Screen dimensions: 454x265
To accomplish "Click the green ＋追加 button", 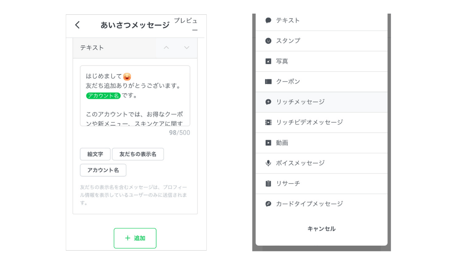I will coord(135,238).
